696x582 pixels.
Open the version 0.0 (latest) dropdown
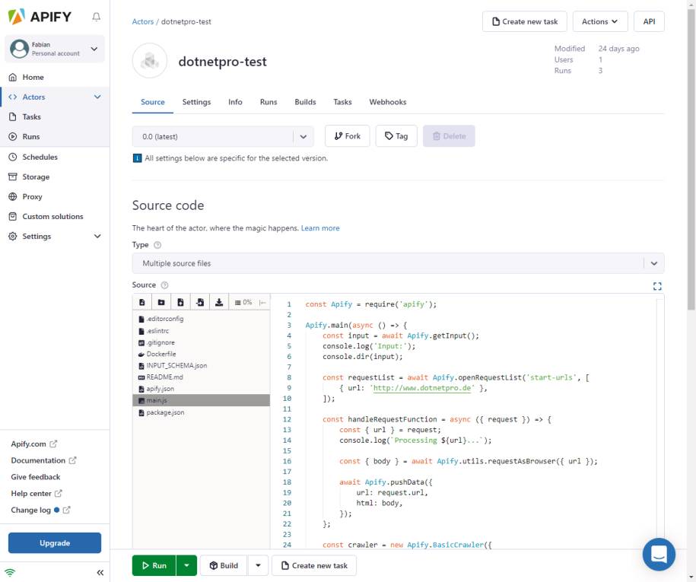(x=223, y=137)
